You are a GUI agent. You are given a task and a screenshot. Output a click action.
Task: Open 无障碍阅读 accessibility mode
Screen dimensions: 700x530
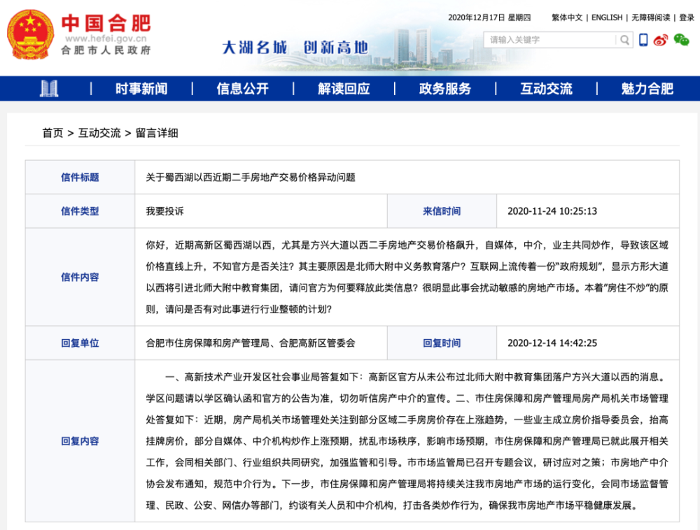[x=650, y=17]
